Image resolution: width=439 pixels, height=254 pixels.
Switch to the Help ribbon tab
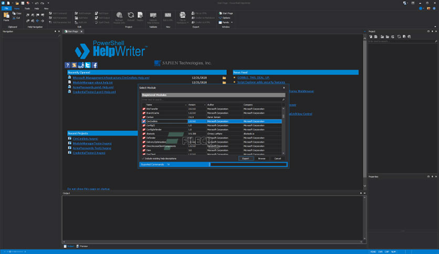click(37, 8)
